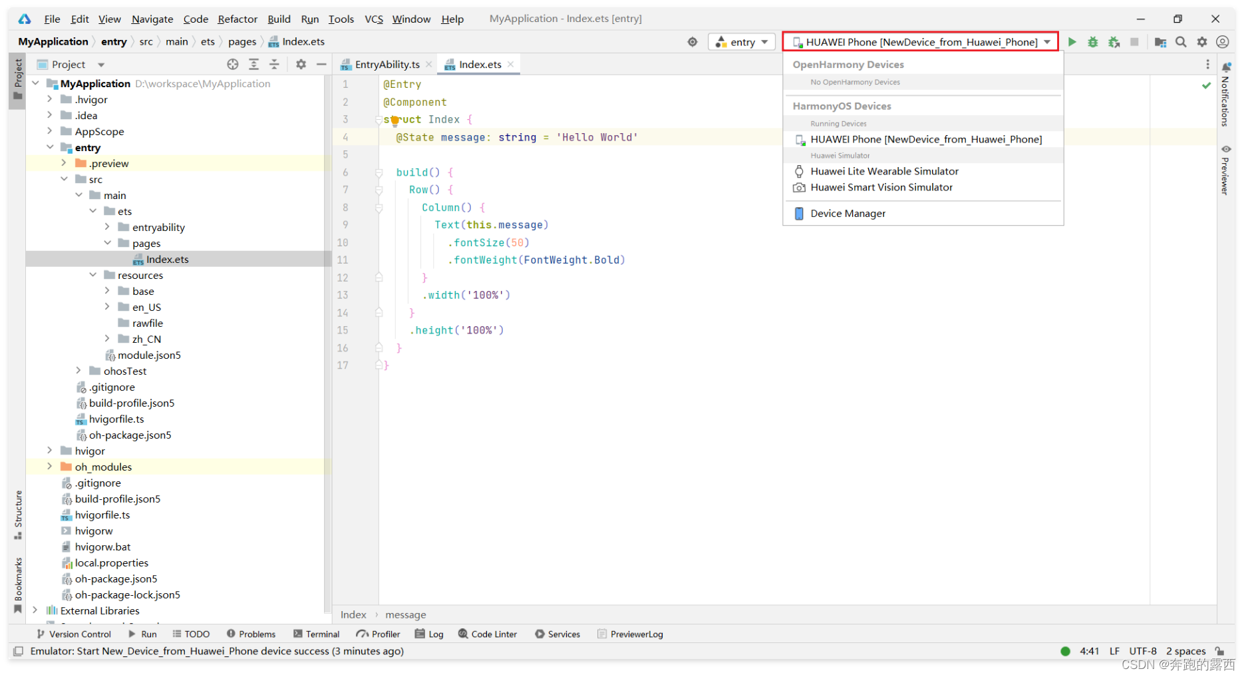This screenshot has width=1246, height=677.
Task: Click the tool windows toggle icon at bottom-left
Action: 18,652
